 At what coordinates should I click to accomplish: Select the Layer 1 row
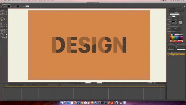pyautogui.click(x=176, y=56)
